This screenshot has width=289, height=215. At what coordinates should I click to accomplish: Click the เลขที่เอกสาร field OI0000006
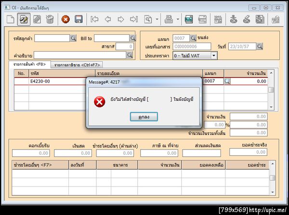[x=192, y=46]
